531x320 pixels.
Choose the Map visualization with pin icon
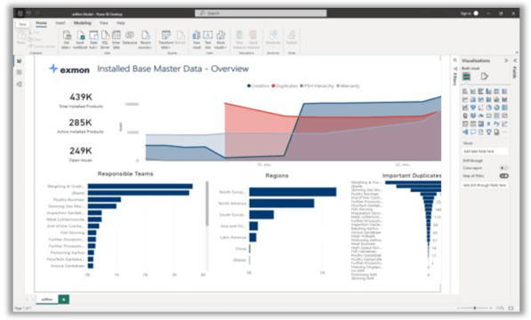click(x=465, y=116)
